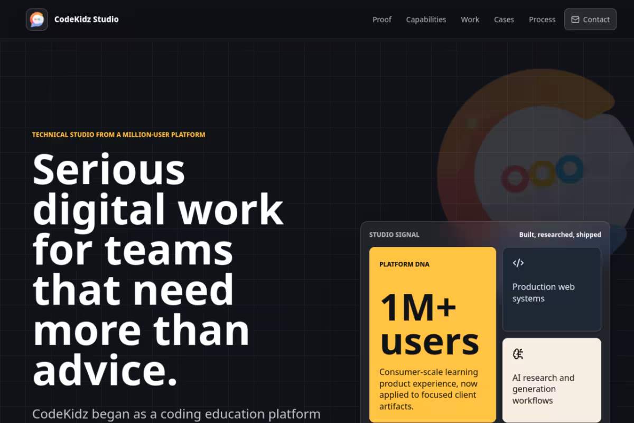Click the 'Serious digital work' headline
This screenshot has width=634, height=423.
158,270
